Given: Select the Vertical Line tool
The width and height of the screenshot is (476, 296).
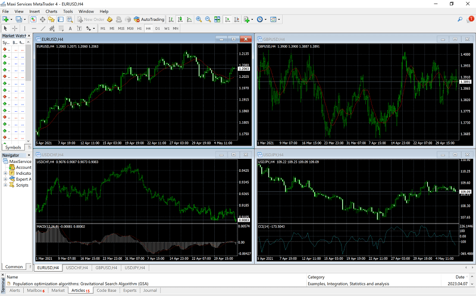Looking at the screenshot, I should (x=24, y=29).
